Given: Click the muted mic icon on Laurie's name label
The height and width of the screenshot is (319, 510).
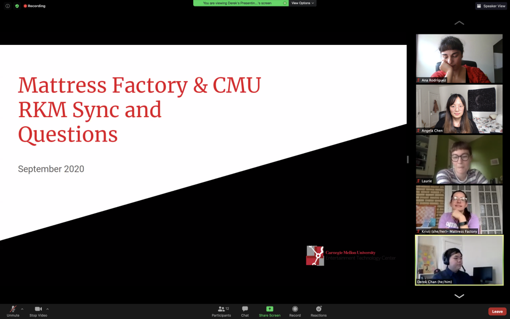Looking at the screenshot, I should click(418, 181).
